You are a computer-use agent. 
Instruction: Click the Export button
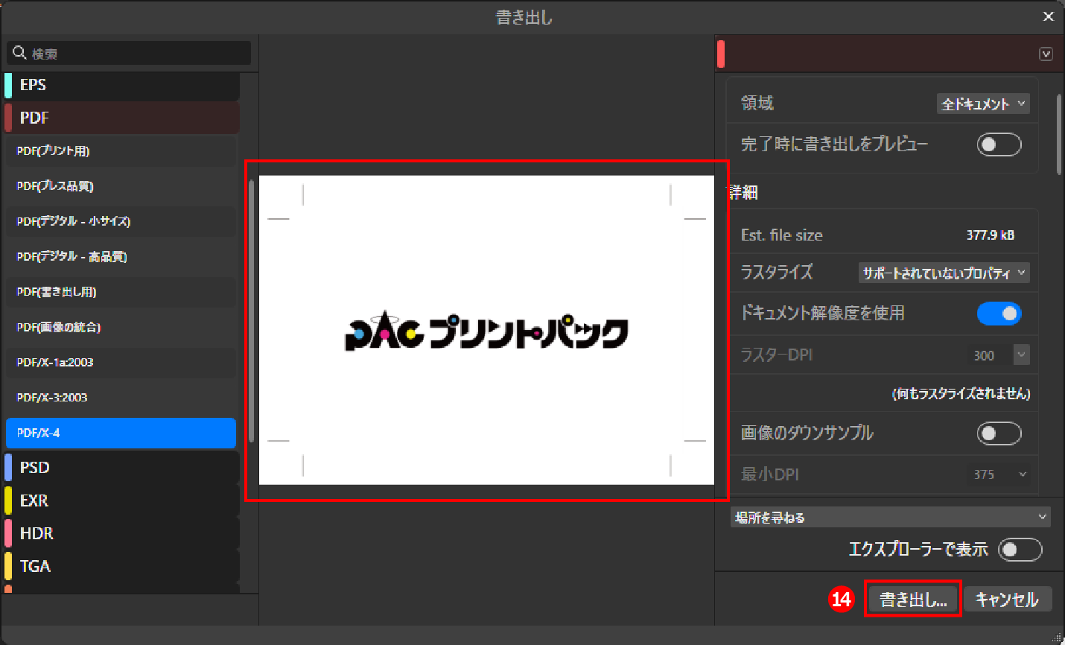tap(912, 600)
